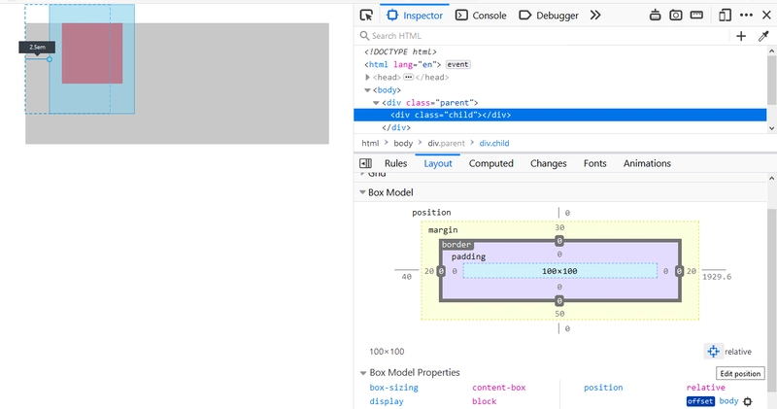Collapse the Box Model section
The height and width of the screenshot is (409, 777).
pos(362,192)
